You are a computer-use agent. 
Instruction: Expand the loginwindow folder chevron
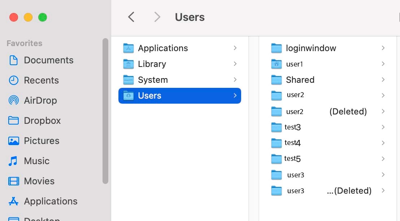click(383, 48)
